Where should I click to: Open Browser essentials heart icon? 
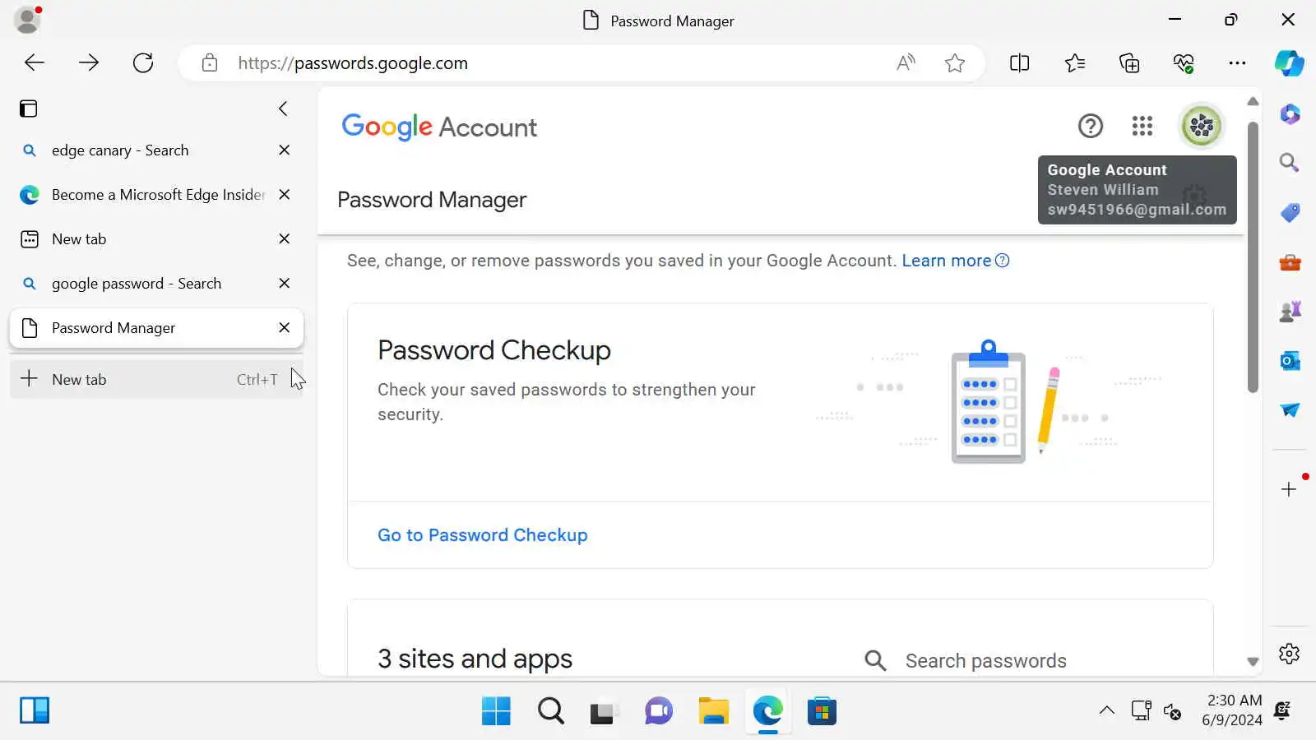tap(1184, 62)
